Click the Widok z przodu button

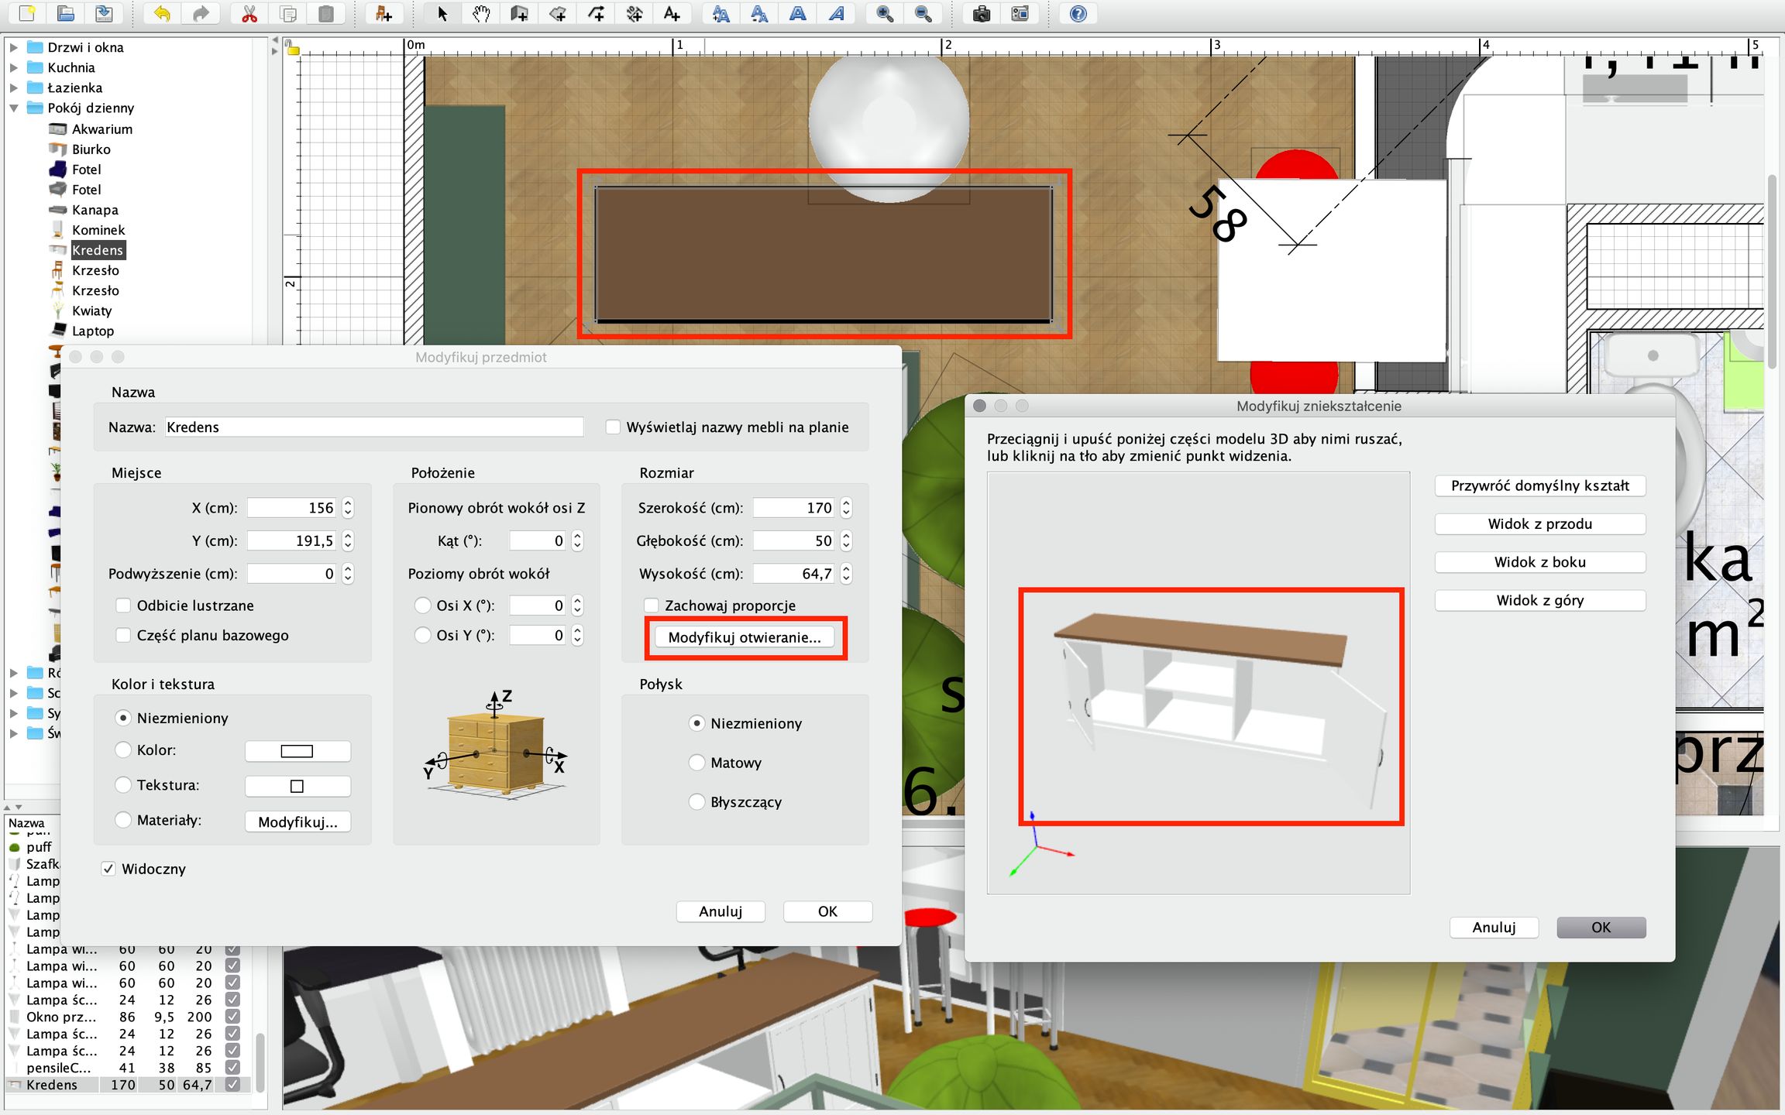(x=1539, y=524)
